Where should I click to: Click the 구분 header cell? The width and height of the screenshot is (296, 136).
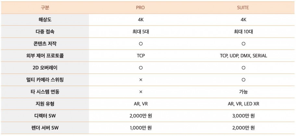pyautogui.click(x=45, y=7)
